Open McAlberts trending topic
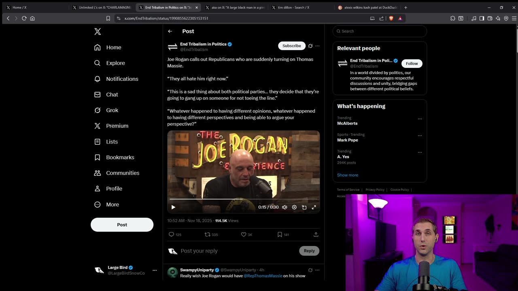The height and width of the screenshot is (291, 518). pyautogui.click(x=347, y=123)
